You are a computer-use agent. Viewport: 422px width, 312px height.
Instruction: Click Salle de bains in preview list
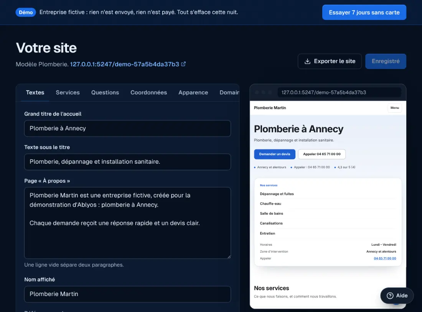click(x=271, y=213)
